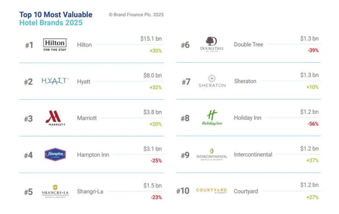The image size is (339, 214).
Task: Click the red Marriott logo
Action: click(x=55, y=118)
